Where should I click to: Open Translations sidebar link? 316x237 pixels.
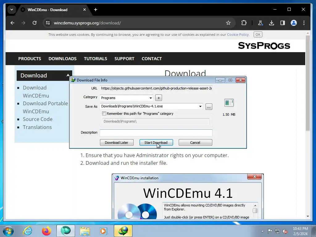pos(37,127)
